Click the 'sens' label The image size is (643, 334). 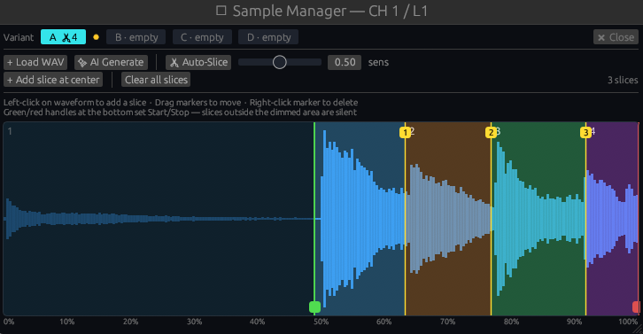(378, 62)
